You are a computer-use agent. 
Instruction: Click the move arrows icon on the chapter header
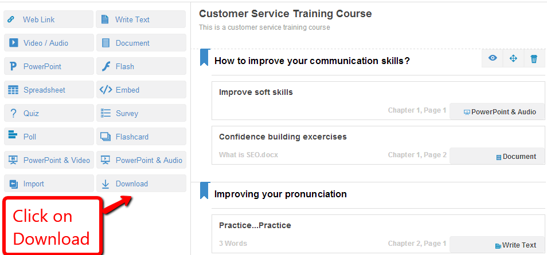(x=513, y=58)
